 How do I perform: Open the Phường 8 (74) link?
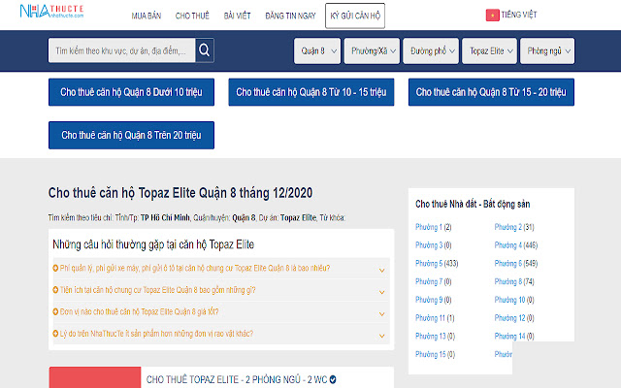514,281
